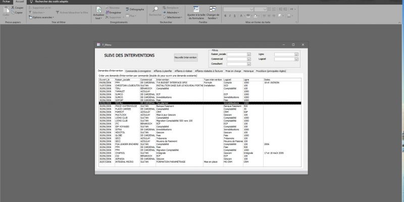Toggle underline S formatting button
This screenshot has width=404, height=202.
pyautogui.click(x=235, y=16)
